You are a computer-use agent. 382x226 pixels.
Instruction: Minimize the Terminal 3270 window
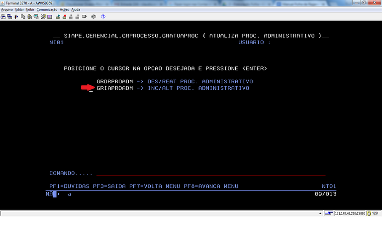(357, 2)
